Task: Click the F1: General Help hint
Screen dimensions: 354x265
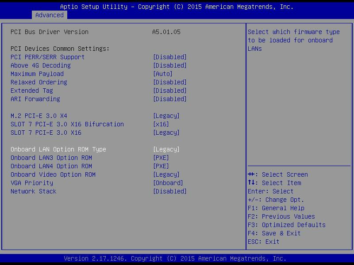Action: click(276, 208)
